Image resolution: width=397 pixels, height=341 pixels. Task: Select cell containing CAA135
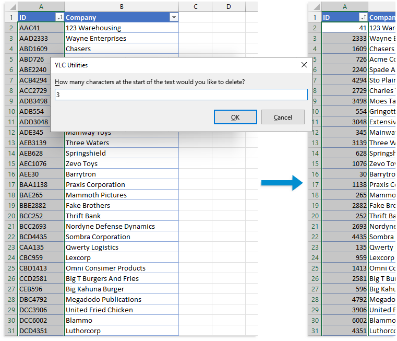coord(41,247)
